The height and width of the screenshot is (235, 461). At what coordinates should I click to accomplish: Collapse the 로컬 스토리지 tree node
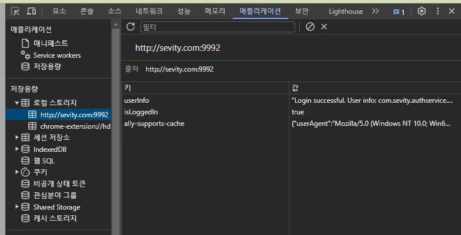click(x=17, y=103)
